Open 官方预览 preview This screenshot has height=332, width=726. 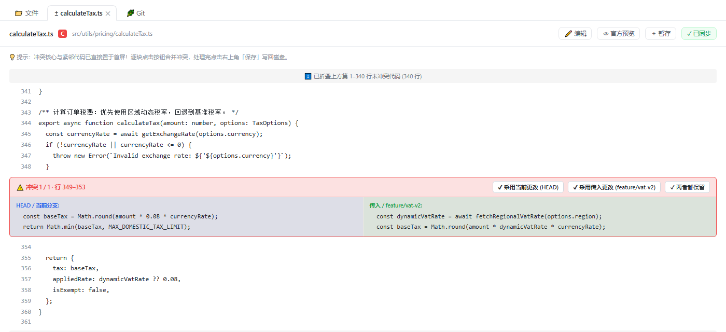619,34
